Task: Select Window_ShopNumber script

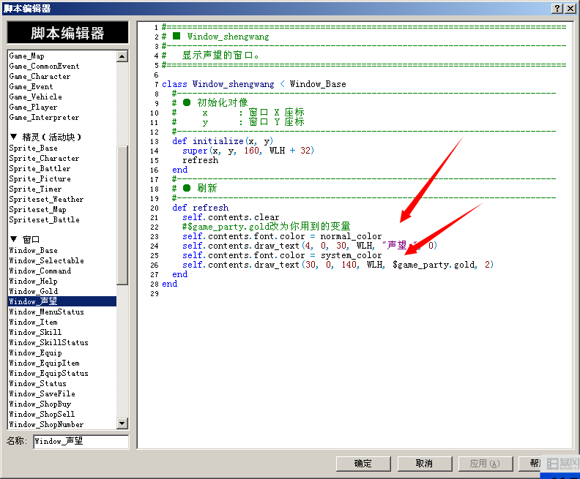Action: [x=47, y=425]
